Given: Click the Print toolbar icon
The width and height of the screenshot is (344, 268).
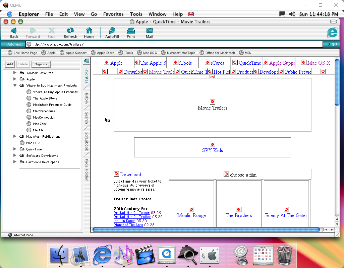Looking at the screenshot, I should 131,31.
